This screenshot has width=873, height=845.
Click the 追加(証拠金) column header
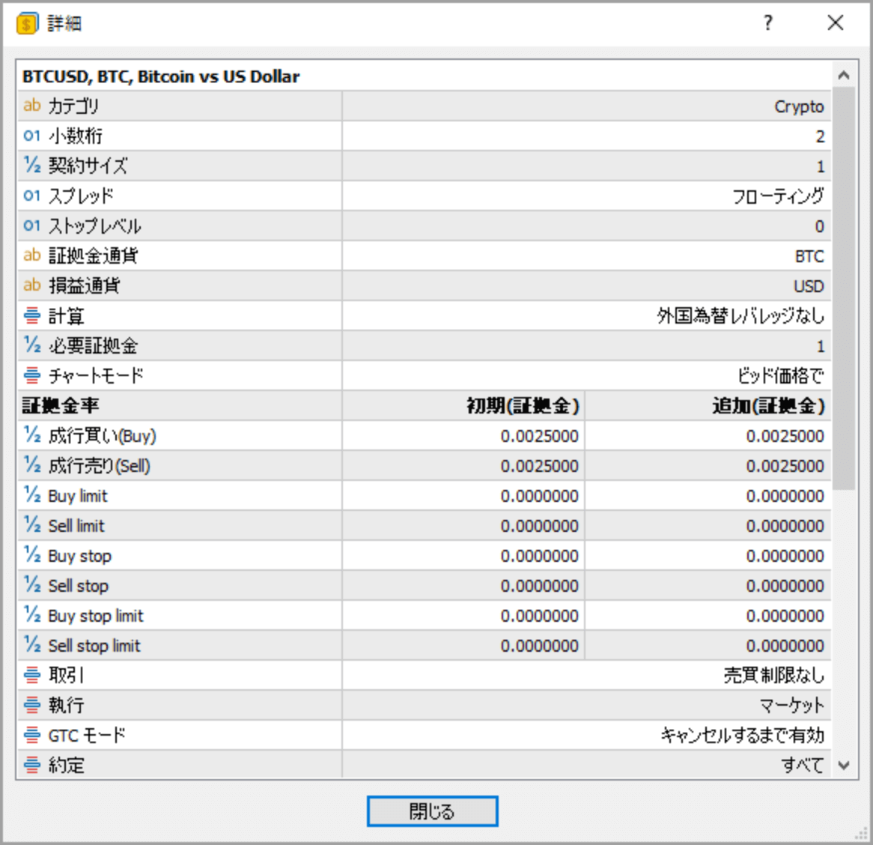tap(767, 405)
